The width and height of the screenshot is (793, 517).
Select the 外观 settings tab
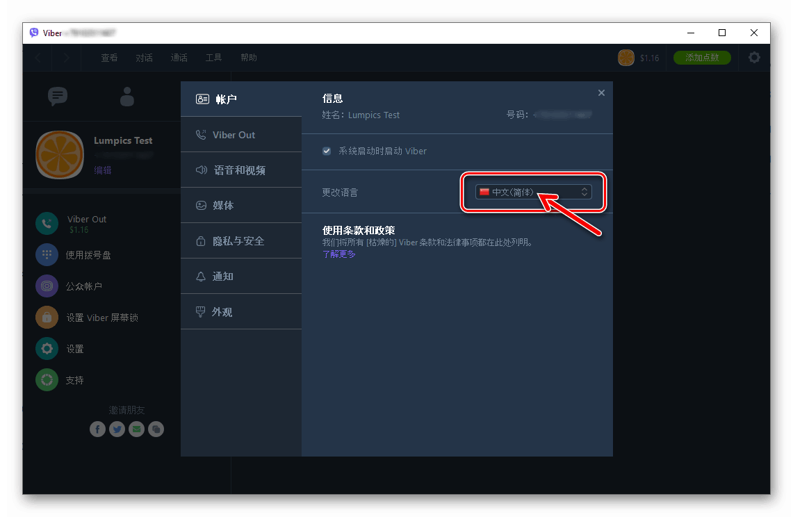coord(241,311)
